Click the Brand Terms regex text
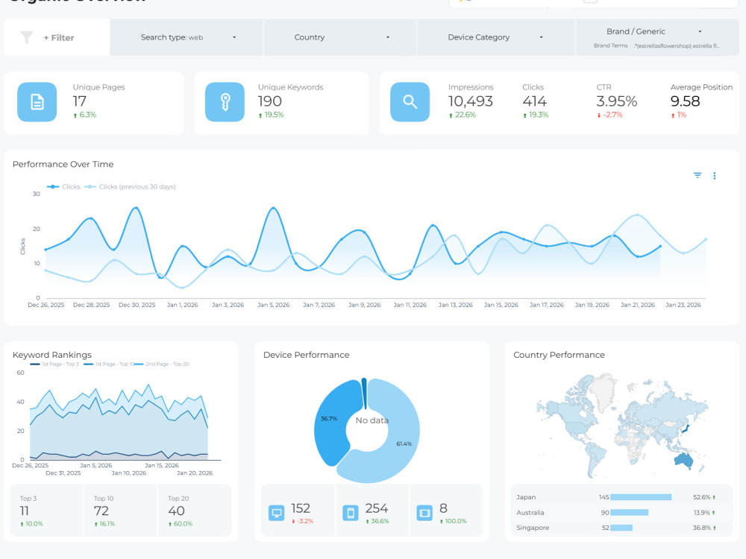 click(677, 45)
